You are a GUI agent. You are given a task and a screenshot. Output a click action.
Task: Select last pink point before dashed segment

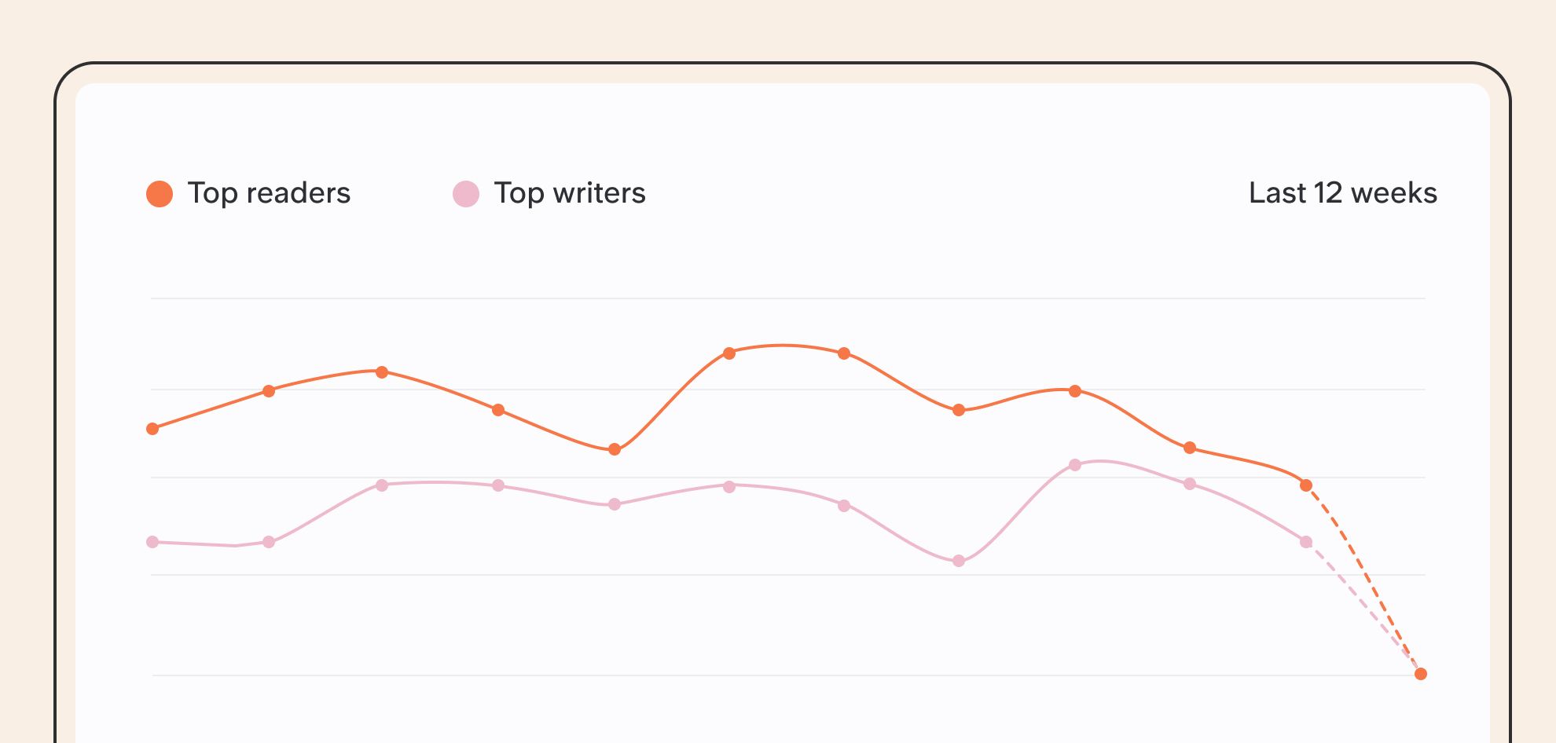tap(1306, 542)
